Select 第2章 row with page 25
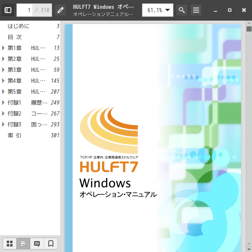The image size is (252, 252). (x=30, y=59)
